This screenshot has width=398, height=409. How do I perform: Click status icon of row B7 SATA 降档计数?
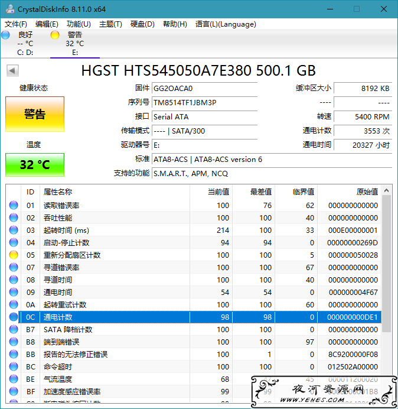pyautogui.click(x=14, y=329)
